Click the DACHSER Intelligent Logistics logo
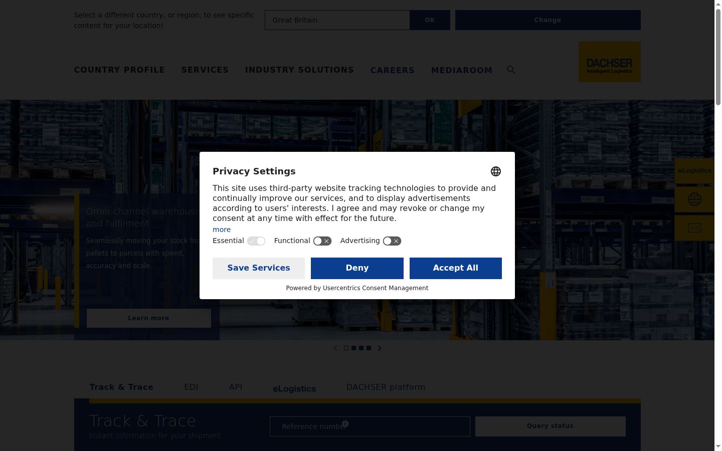722x451 pixels. tap(610, 62)
